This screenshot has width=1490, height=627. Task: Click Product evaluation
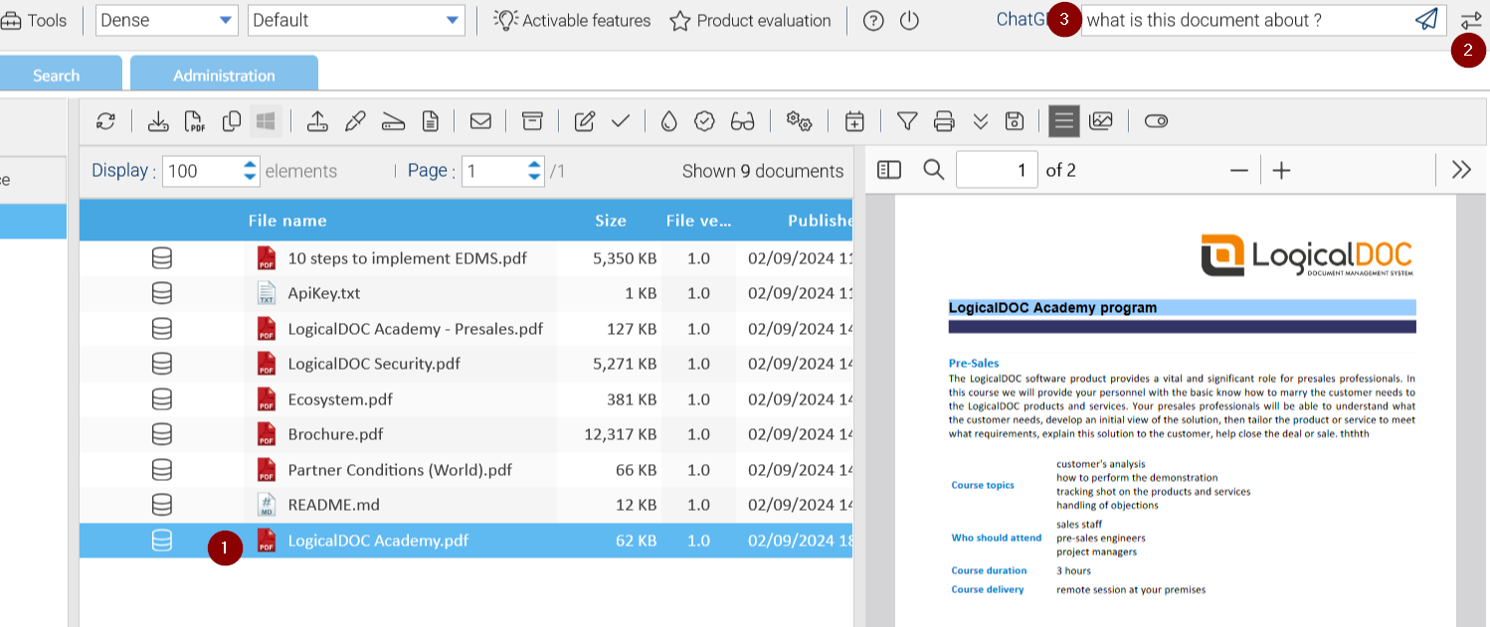[750, 20]
